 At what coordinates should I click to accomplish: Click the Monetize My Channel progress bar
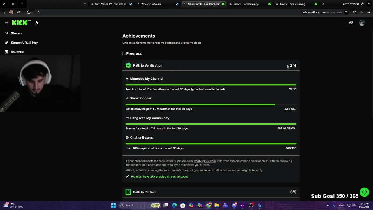[x=211, y=85]
